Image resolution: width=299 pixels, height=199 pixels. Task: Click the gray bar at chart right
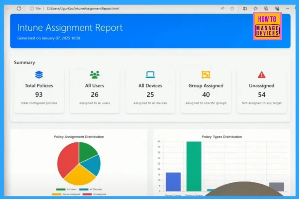277,187
